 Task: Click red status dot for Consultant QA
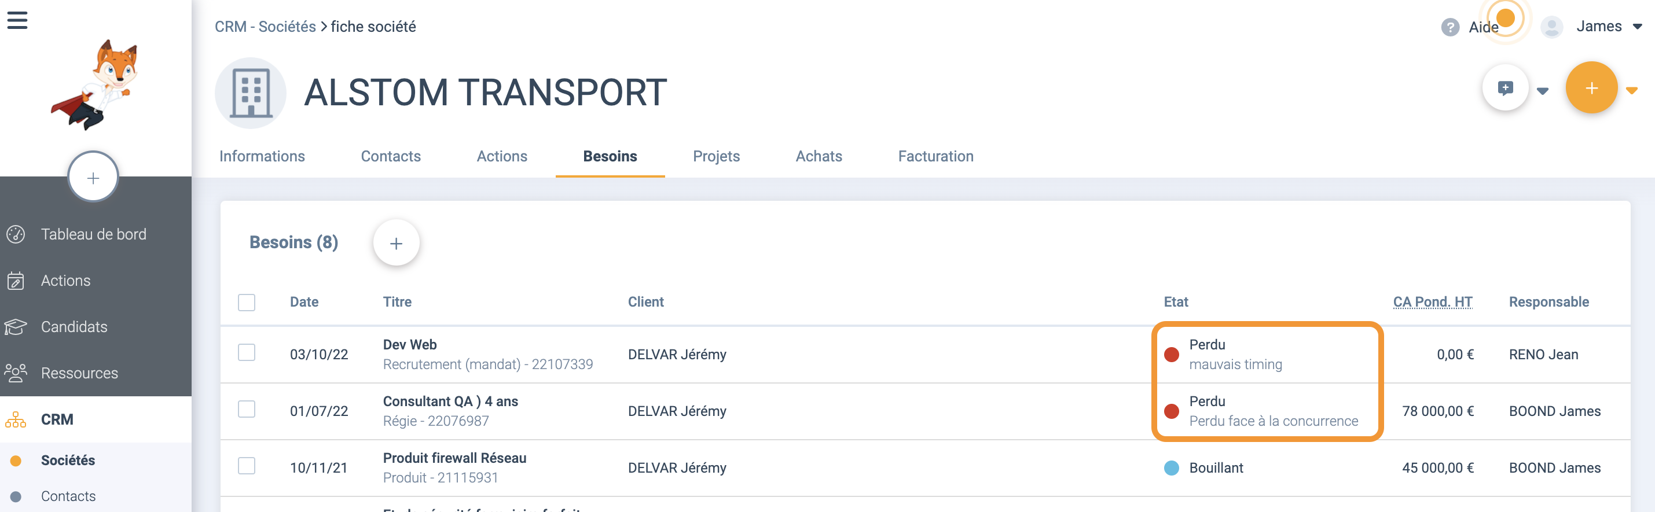click(x=1171, y=411)
